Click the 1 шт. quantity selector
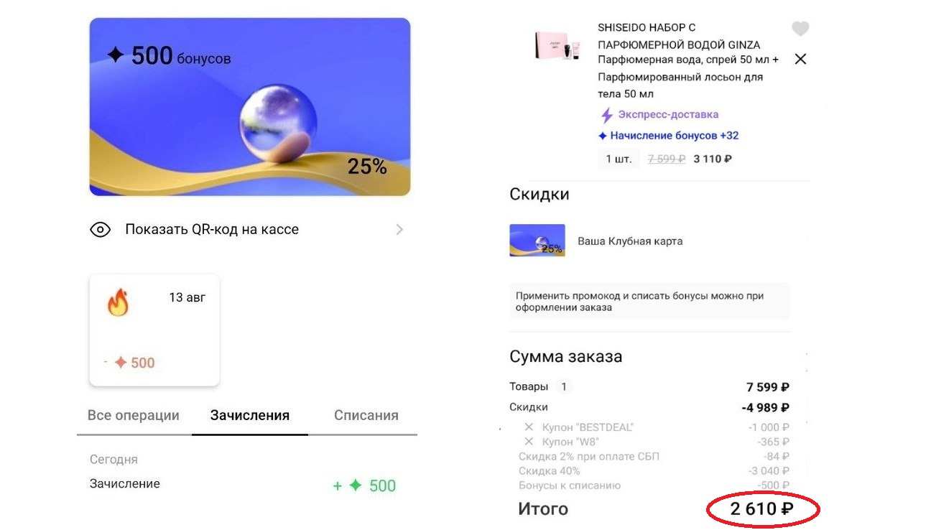 [619, 159]
